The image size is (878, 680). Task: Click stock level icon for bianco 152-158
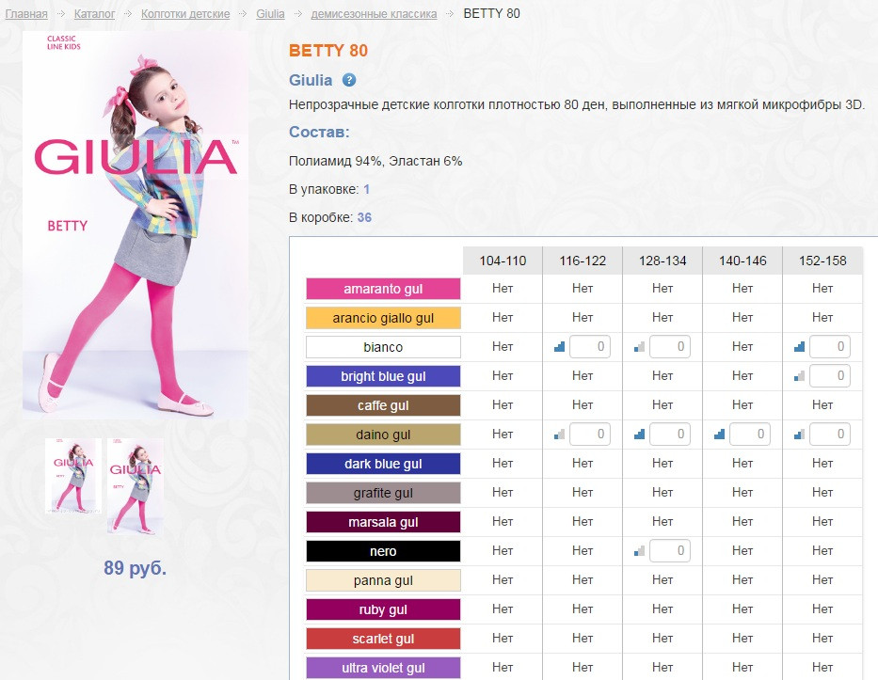[800, 347]
